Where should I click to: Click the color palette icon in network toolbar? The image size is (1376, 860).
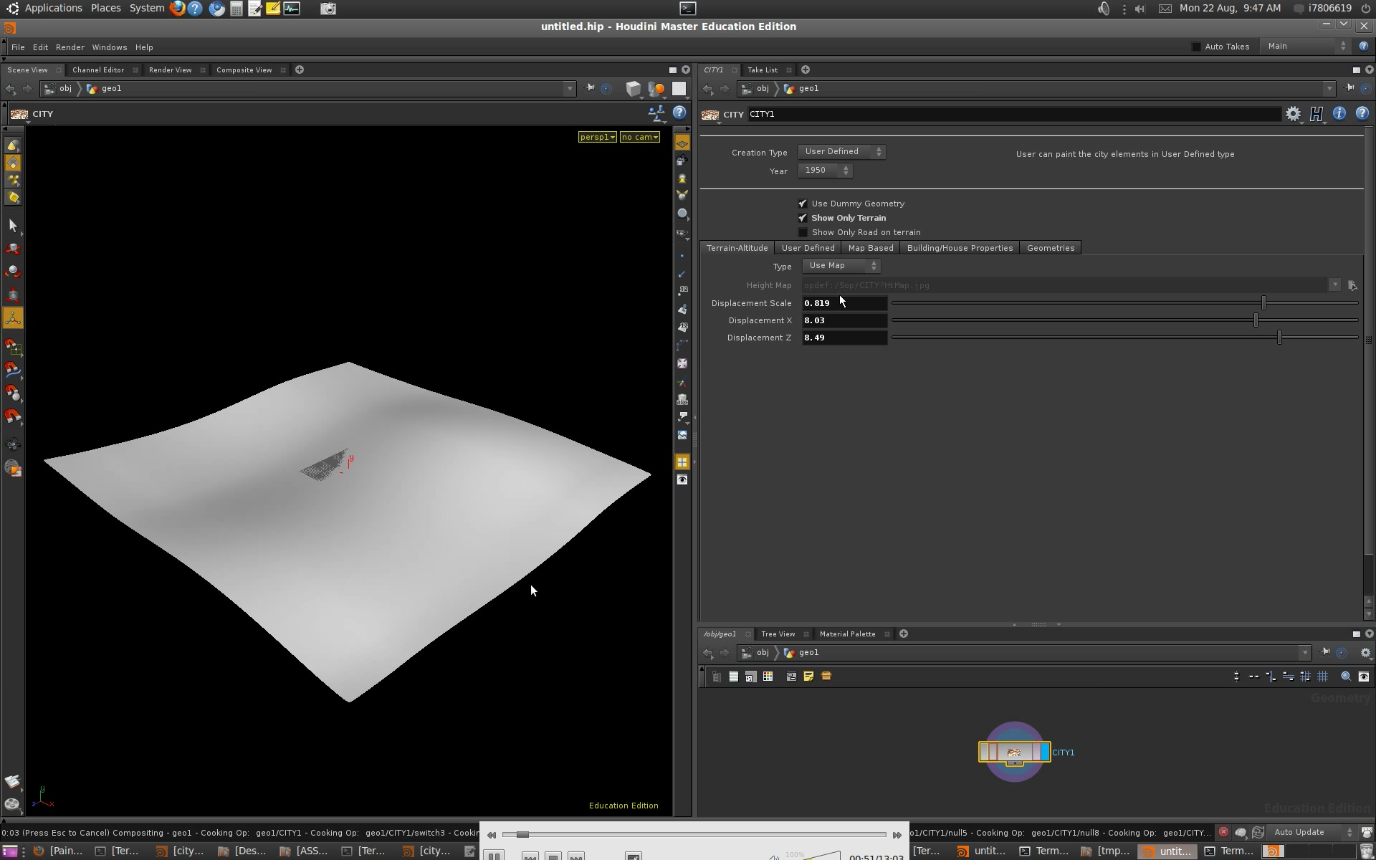tap(768, 676)
